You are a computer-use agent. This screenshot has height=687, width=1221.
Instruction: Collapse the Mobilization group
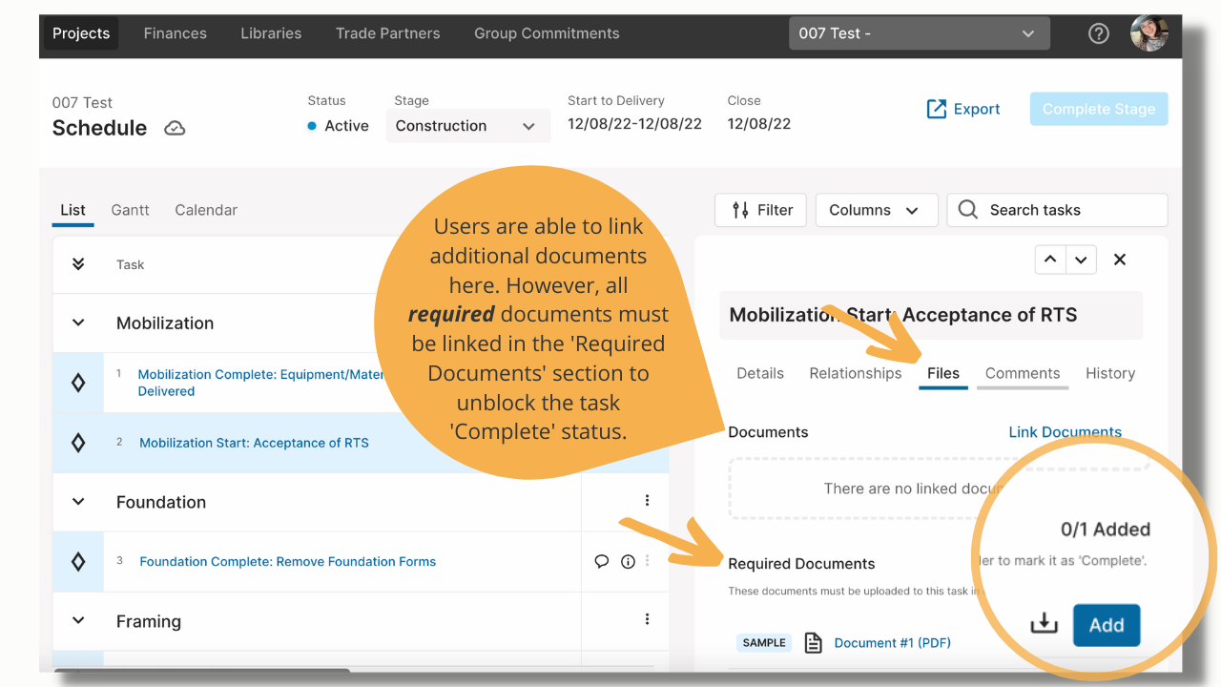click(x=78, y=323)
